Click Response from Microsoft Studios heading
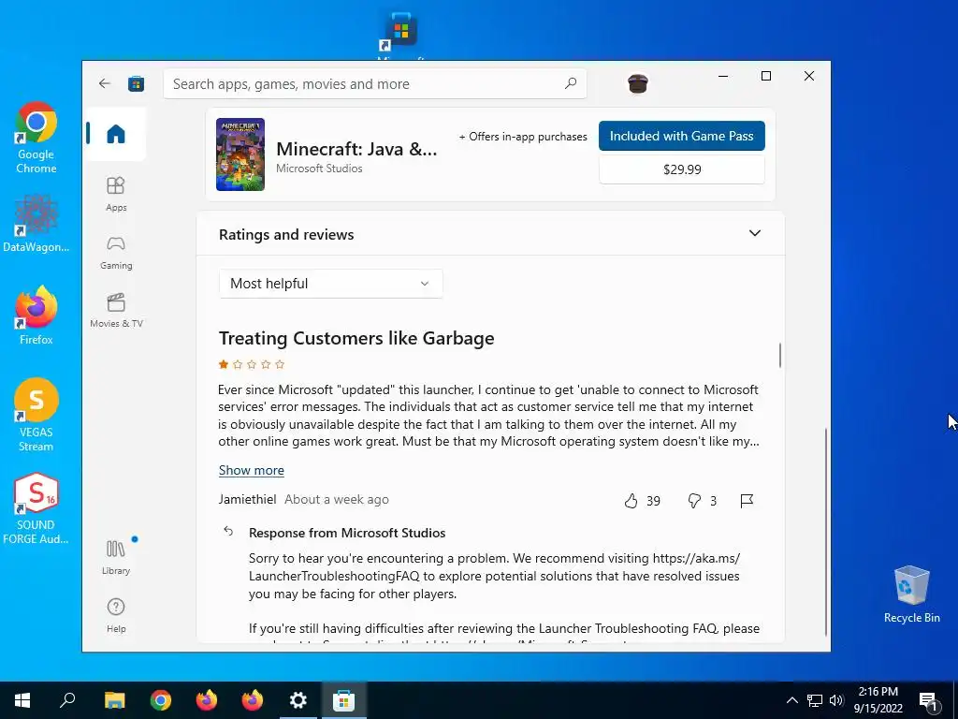This screenshot has width=958, height=719. [x=347, y=533]
